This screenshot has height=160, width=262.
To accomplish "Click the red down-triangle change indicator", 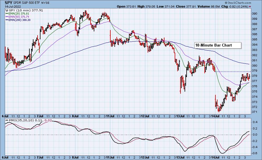I will coord(250,7).
